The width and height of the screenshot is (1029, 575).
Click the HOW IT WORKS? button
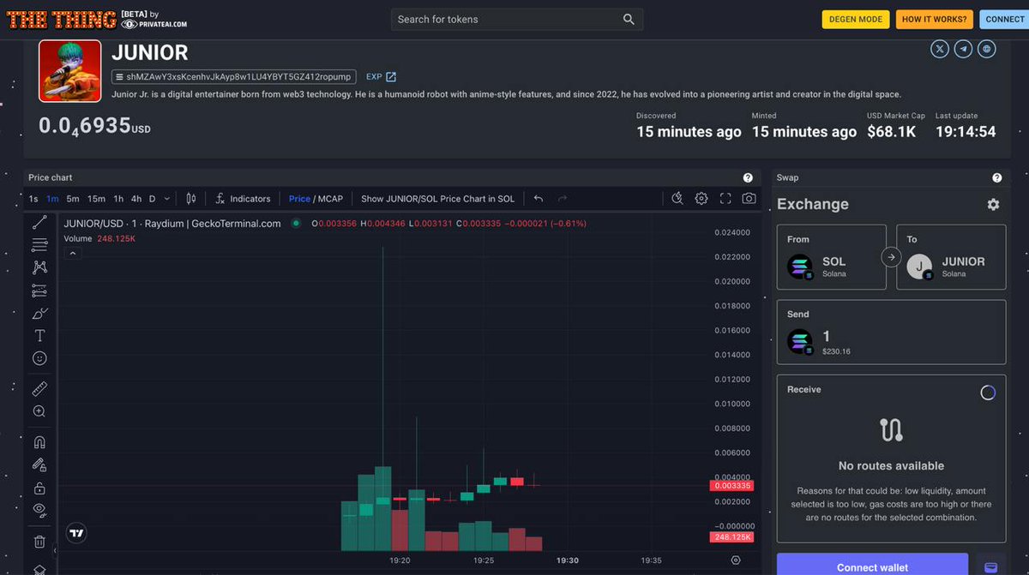coord(934,19)
